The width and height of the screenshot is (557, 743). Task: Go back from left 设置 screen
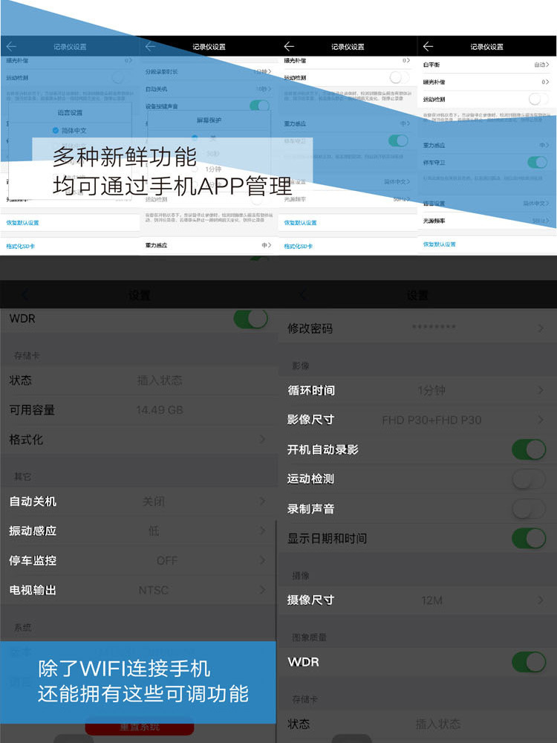tap(25, 295)
